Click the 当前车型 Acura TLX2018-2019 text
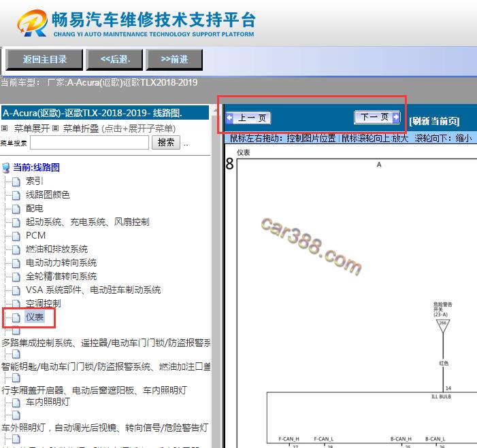This screenshot has width=477, height=448. [x=99, y=82]
